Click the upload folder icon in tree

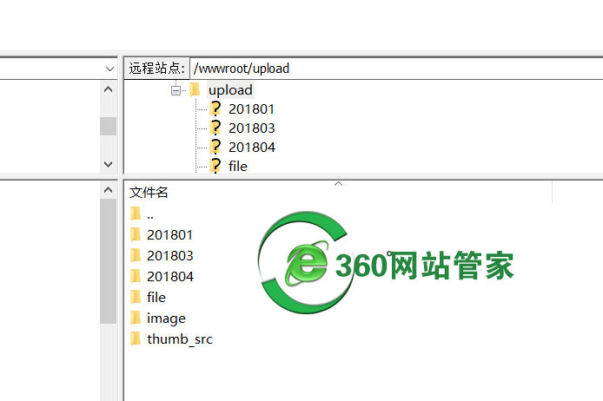[195, 89]
